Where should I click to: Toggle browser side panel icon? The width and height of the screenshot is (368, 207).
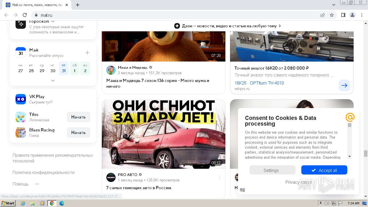[343, 15]
